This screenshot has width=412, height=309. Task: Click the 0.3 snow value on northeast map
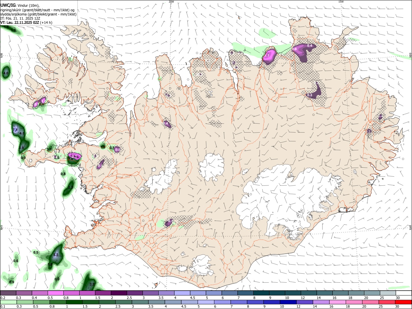coord(310,95)
